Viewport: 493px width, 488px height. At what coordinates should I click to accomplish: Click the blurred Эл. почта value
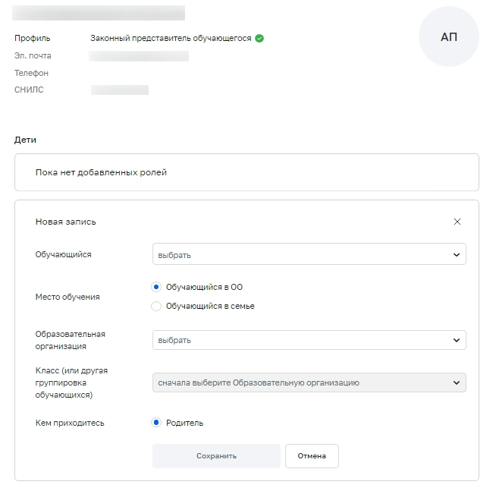tap(139, 56)
